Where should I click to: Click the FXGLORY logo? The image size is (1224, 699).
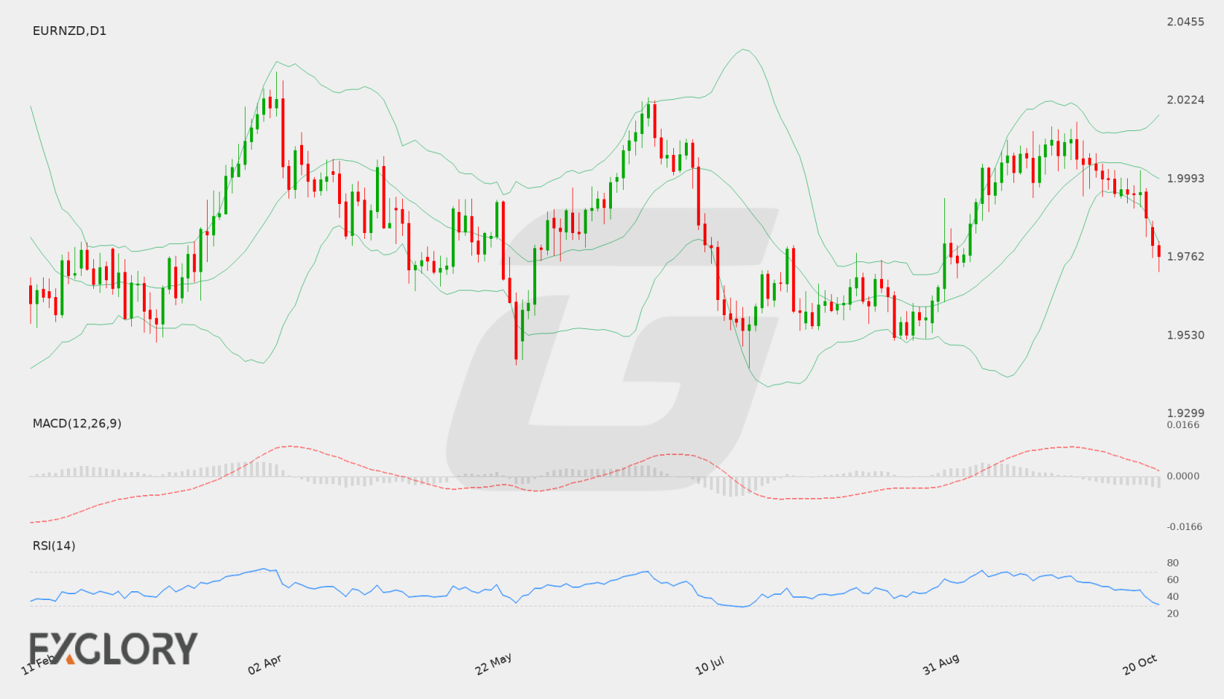pos(113,648)
